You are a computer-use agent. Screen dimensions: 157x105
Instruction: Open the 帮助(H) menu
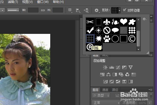point(58,2)
